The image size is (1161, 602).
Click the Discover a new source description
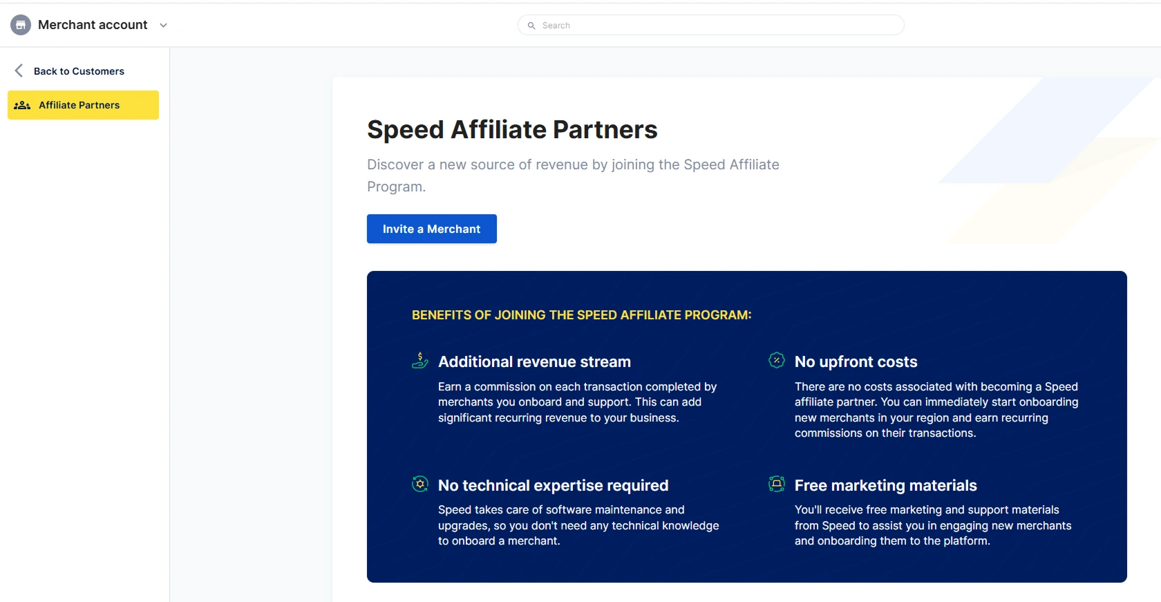(x=573, y=176)
